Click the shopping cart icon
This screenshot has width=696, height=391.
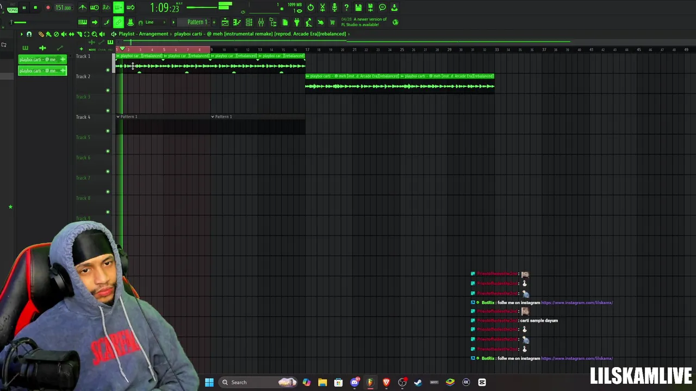point(332,22)
